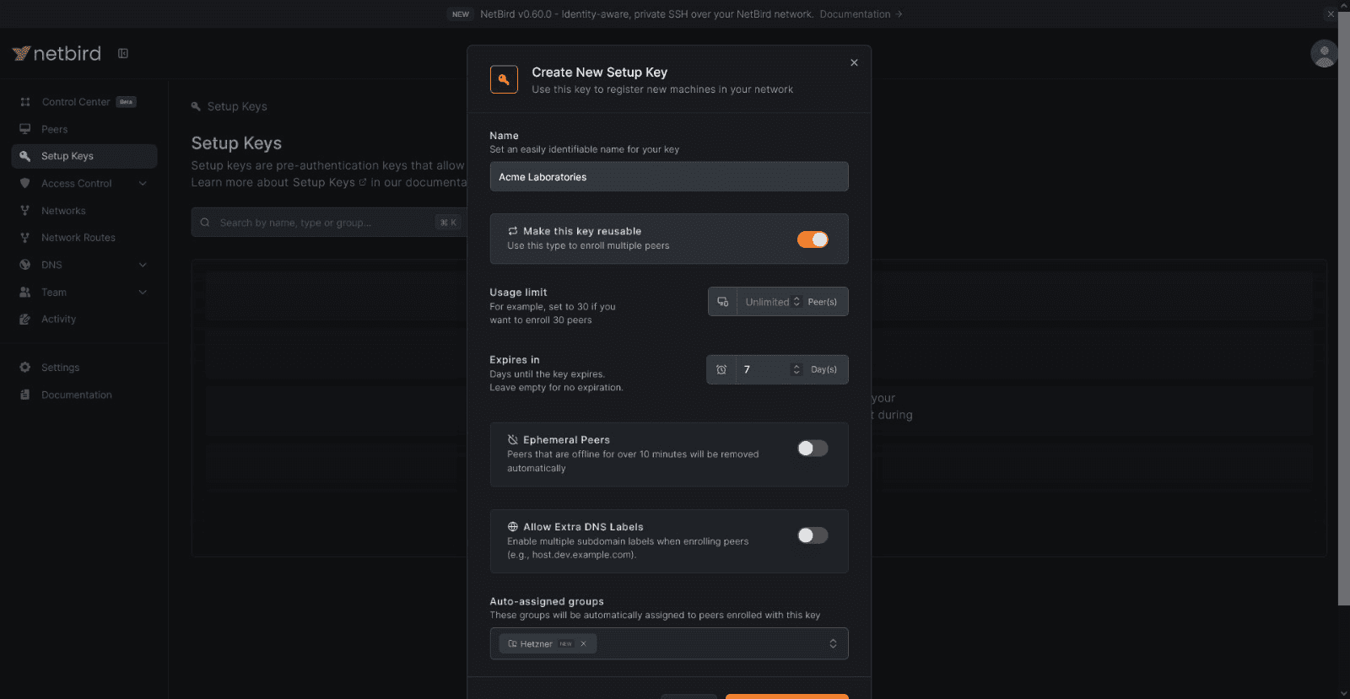Image resolution: width=1350 pixels, height=699 pixels.
Task: Click the Name input field
Action: (x=668, y=177)
